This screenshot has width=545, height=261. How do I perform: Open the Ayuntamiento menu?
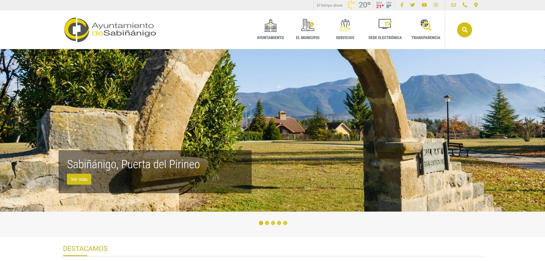tap(270, 30)
